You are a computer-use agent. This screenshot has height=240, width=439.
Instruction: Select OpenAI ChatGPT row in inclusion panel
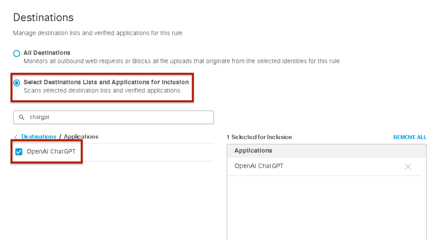coord(324,167)
